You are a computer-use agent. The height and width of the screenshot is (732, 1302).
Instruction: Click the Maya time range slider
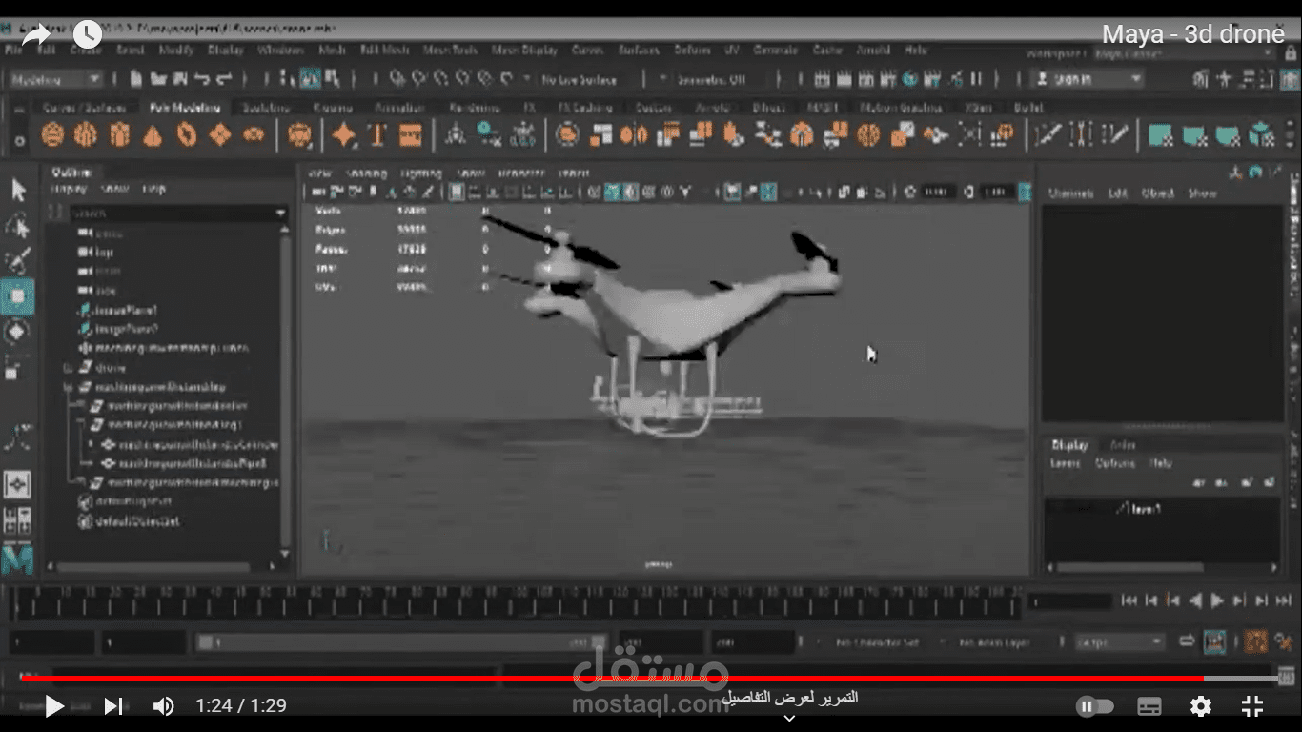pos(401,642)
